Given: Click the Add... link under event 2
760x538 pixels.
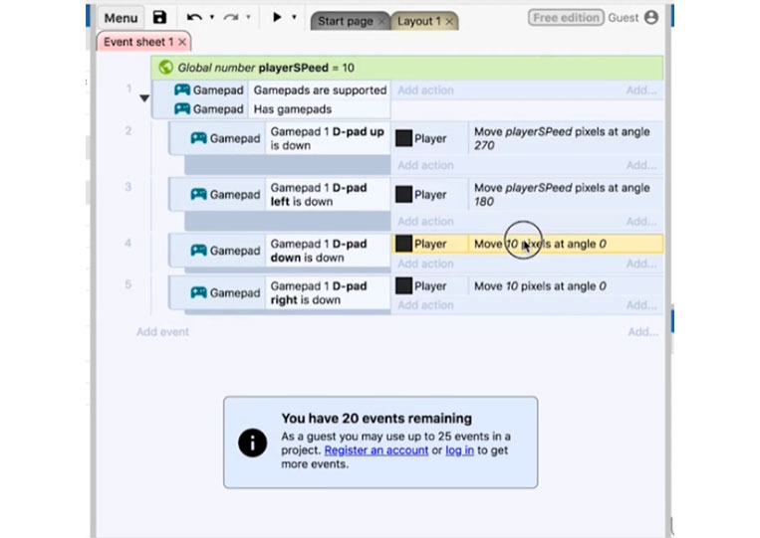Looking at the screenshot, I should click(x=641, y=165).
